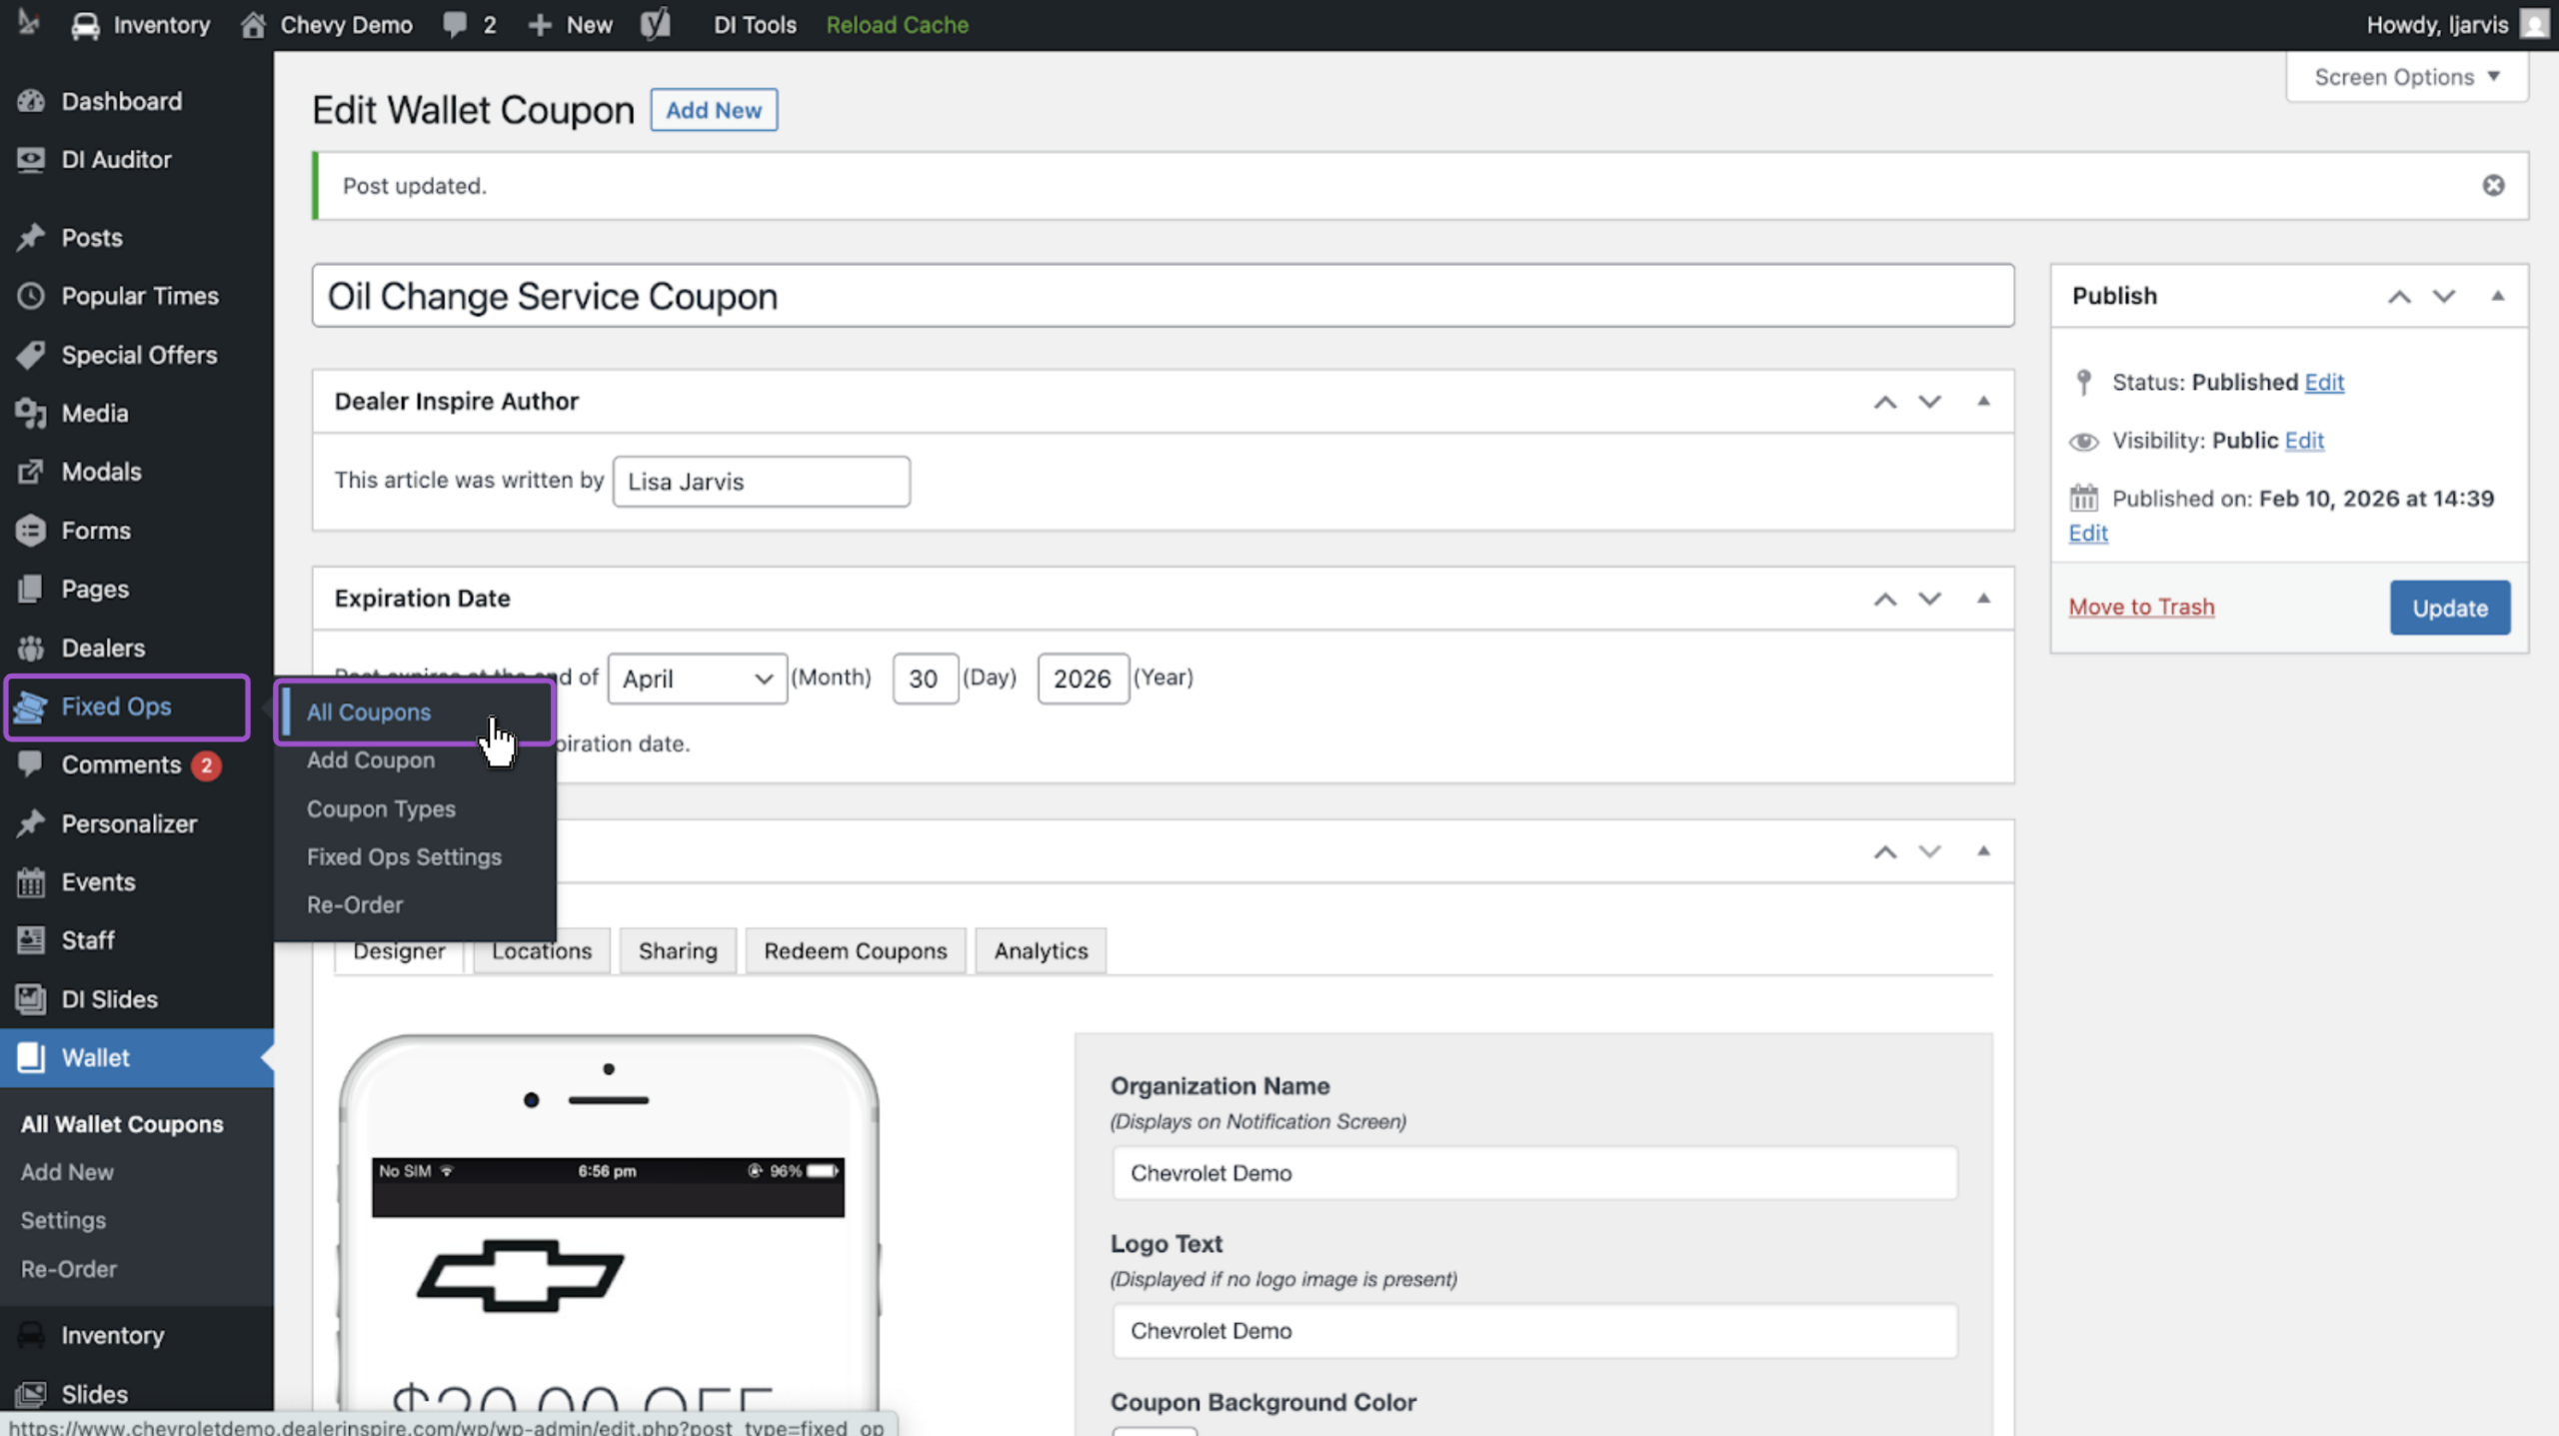Open Events calendar icon
The image size is (2559, 1436).
click(x=31, y=882)
